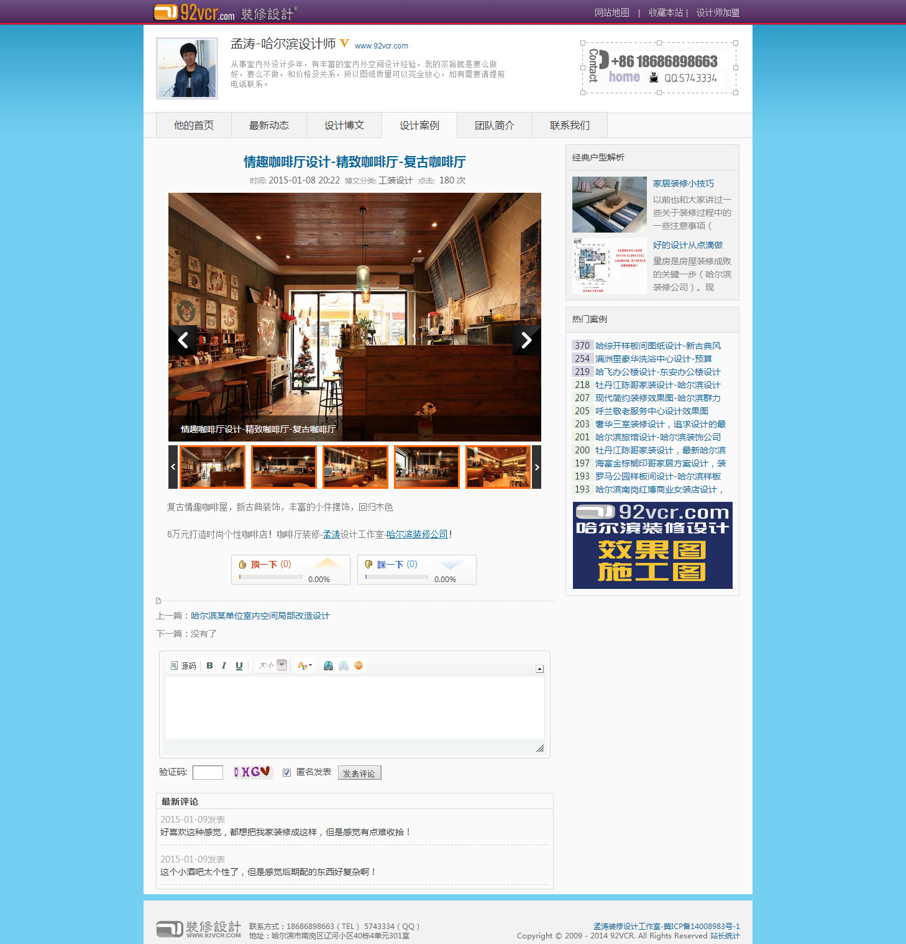Screen dimensions: 906x944
Task: Refresh the captcha image
Action: tap(252, 772)
